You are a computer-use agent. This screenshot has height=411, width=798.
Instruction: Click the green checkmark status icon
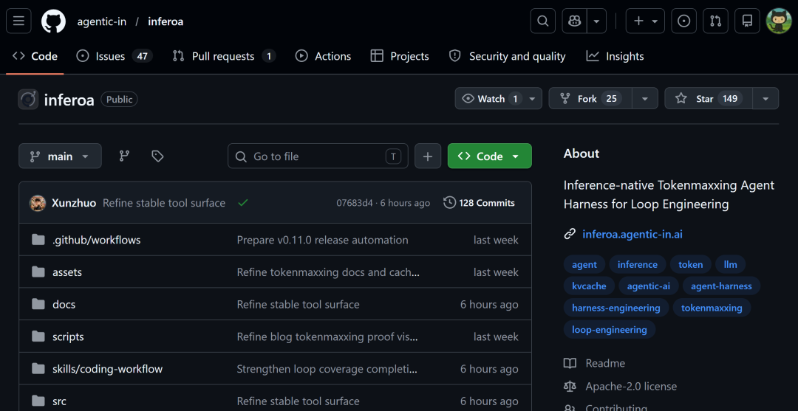pyautogui.click(x=243, y=203)
